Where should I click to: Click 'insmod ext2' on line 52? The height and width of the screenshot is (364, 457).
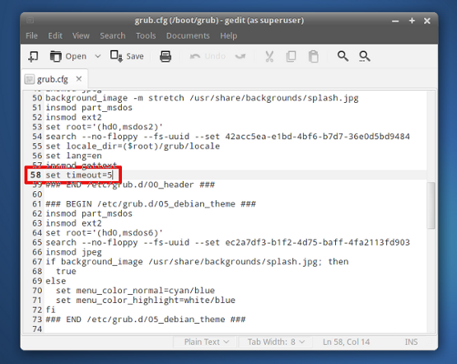pyautogui.click(x=73, y=117)
